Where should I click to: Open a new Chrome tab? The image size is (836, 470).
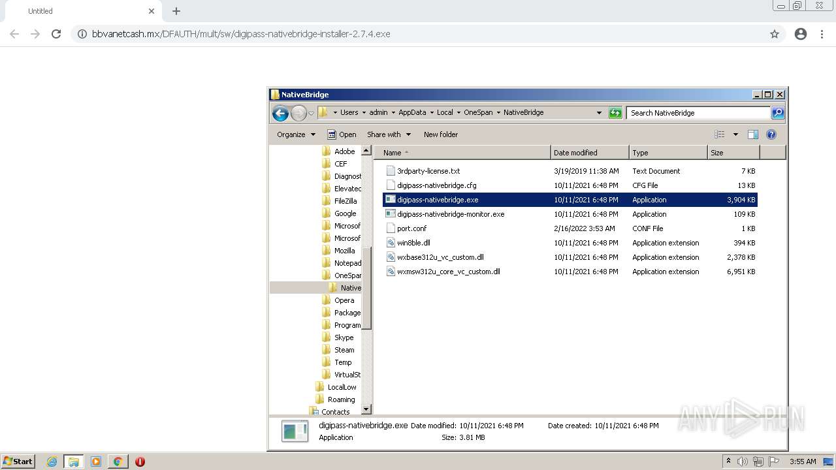176,11
